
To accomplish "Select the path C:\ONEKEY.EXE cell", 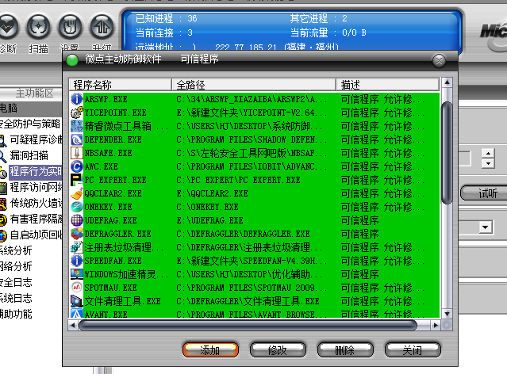I will click(x=207, y=207).
